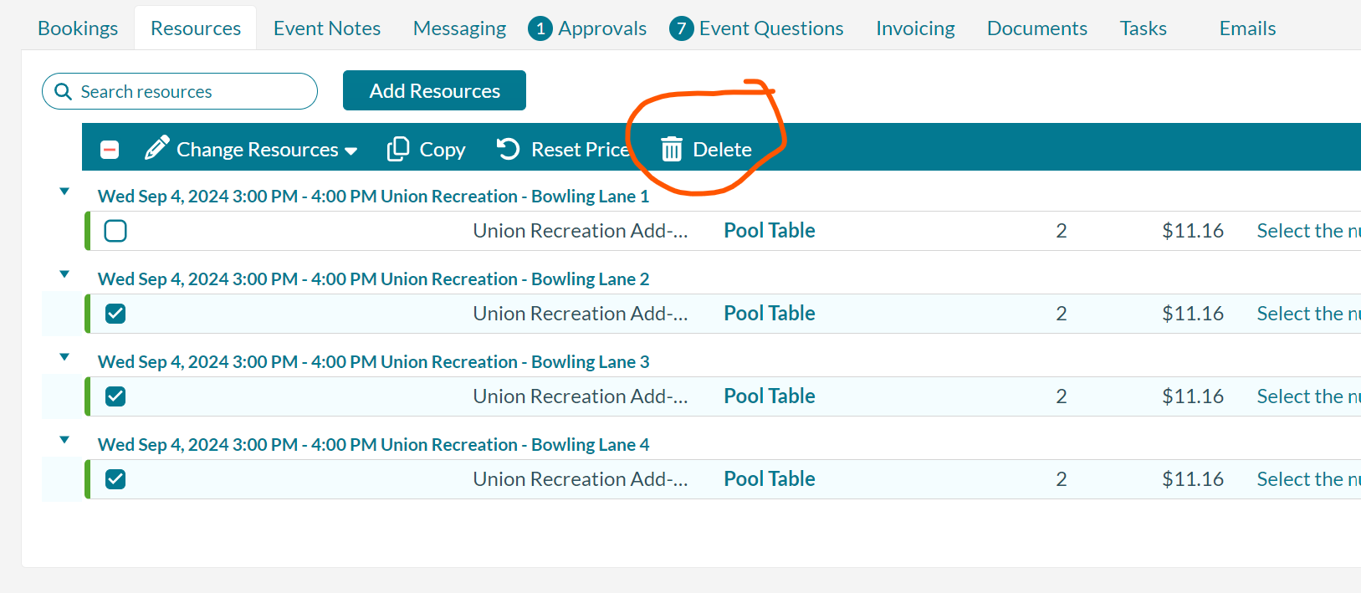Image resolution: width=1361 pixels, height=593 pixels.
Task: Uncheck the Bowling Lane 3 Pool Table checkbox
Action: point(115,396)
